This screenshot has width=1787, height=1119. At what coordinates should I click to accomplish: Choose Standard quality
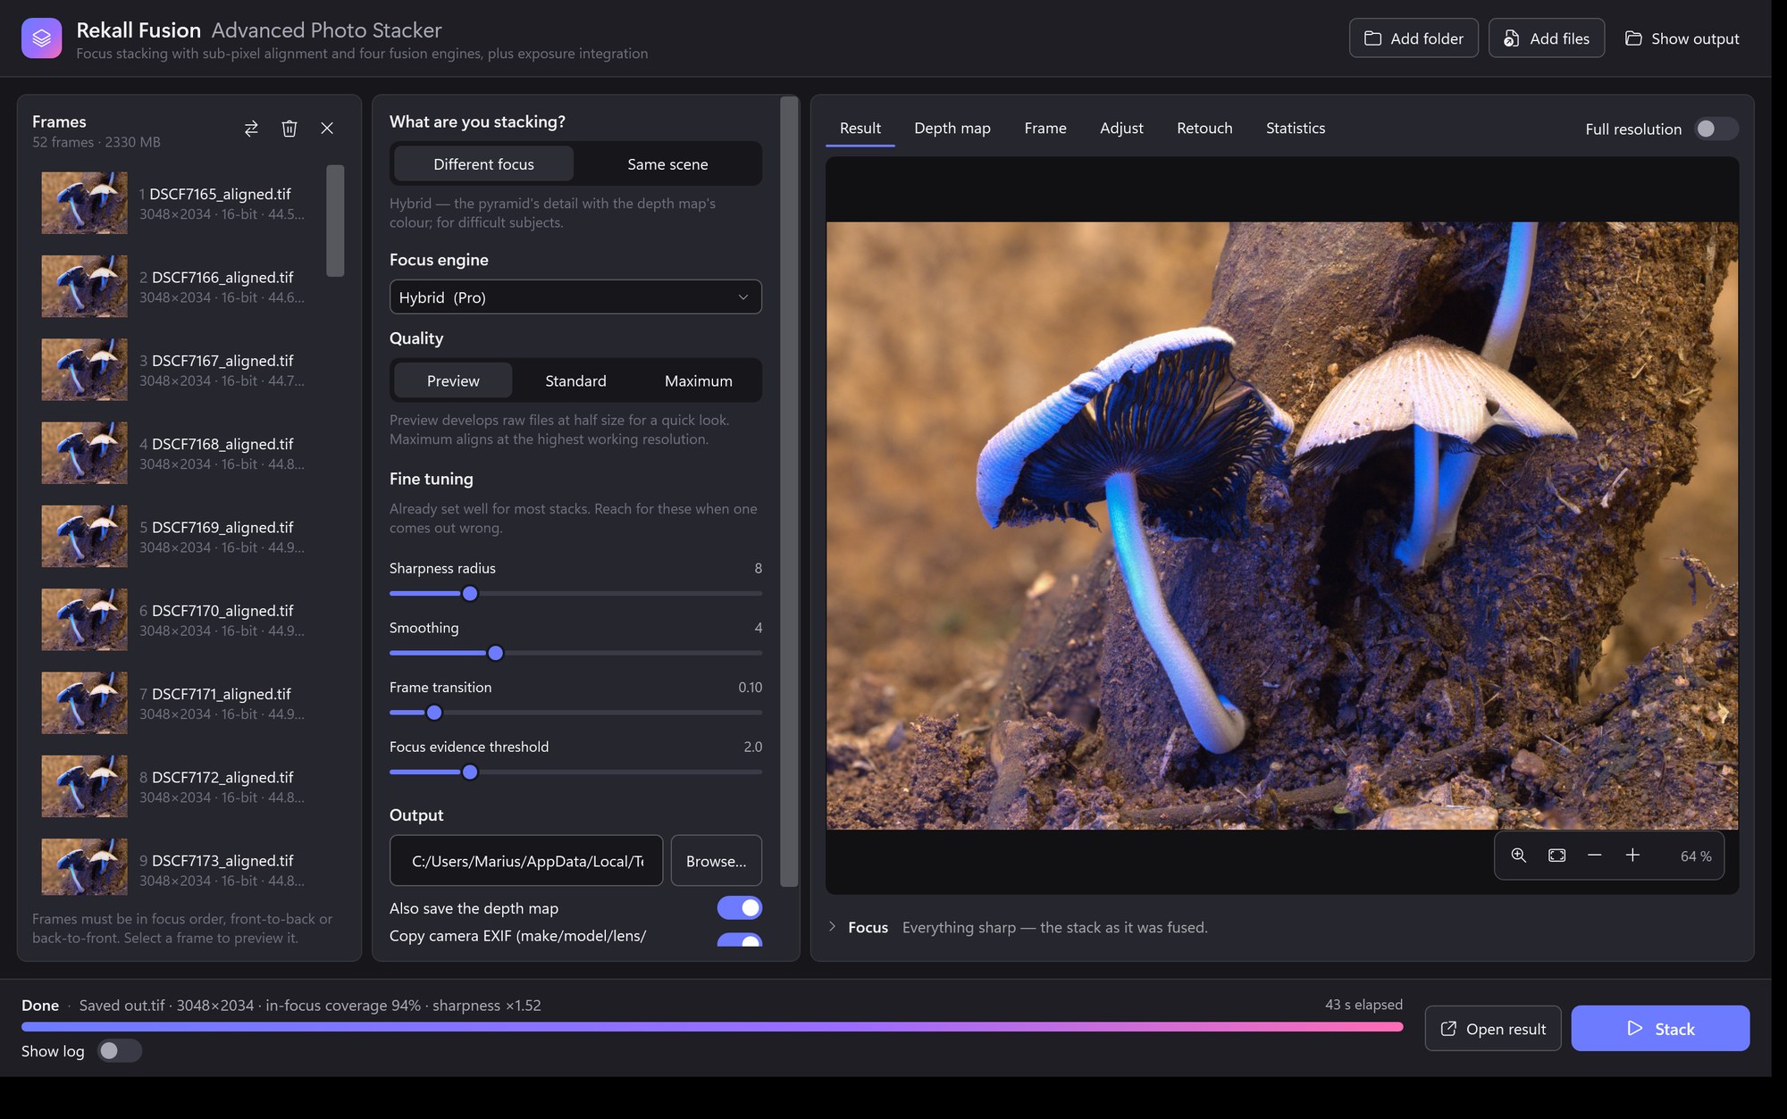pos(575,380)
